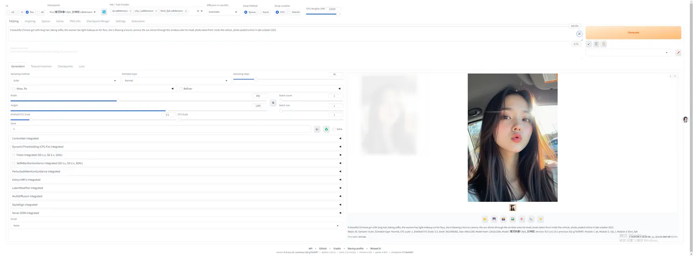Image resolution: width=693 pixels, height=256 pixels.
Task: Adjust the Sampling steps slider
Action: pyautogui.click(x=288, y=79)
